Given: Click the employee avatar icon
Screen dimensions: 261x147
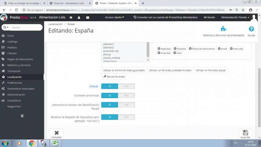Looking at the screenshot, I should [x=254, y=17].
